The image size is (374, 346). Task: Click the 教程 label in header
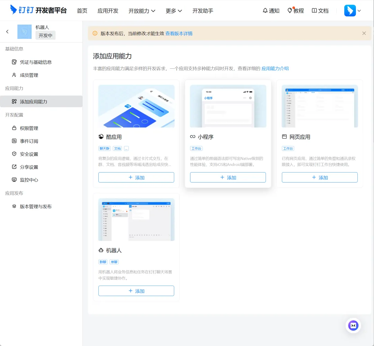click(299, 11)
